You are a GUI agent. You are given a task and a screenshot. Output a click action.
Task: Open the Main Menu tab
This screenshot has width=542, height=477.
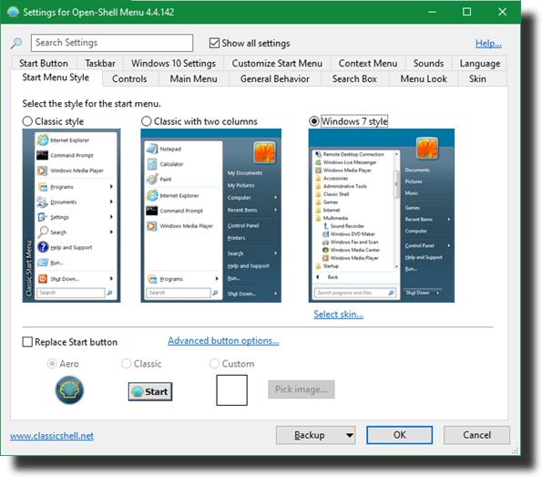(193, 79)
